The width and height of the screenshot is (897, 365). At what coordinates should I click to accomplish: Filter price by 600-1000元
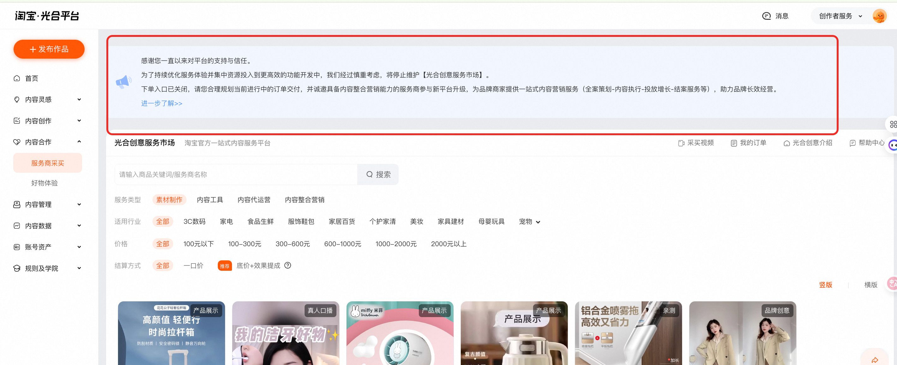[343, 244]
